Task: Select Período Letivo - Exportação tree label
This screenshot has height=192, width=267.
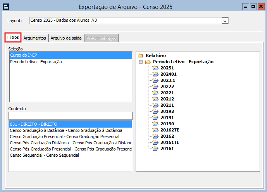Action: tap(183, 62)
